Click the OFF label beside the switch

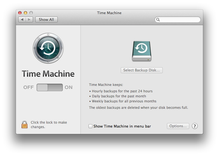(x=29, y=87)
